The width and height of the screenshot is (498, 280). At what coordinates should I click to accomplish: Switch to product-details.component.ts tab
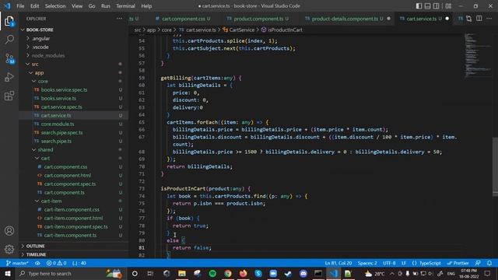point(344,19)
